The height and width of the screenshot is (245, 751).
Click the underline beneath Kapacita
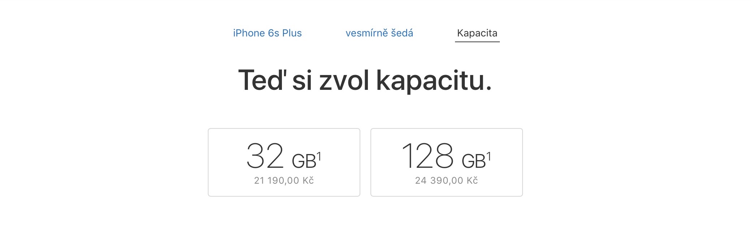[477, 42]
